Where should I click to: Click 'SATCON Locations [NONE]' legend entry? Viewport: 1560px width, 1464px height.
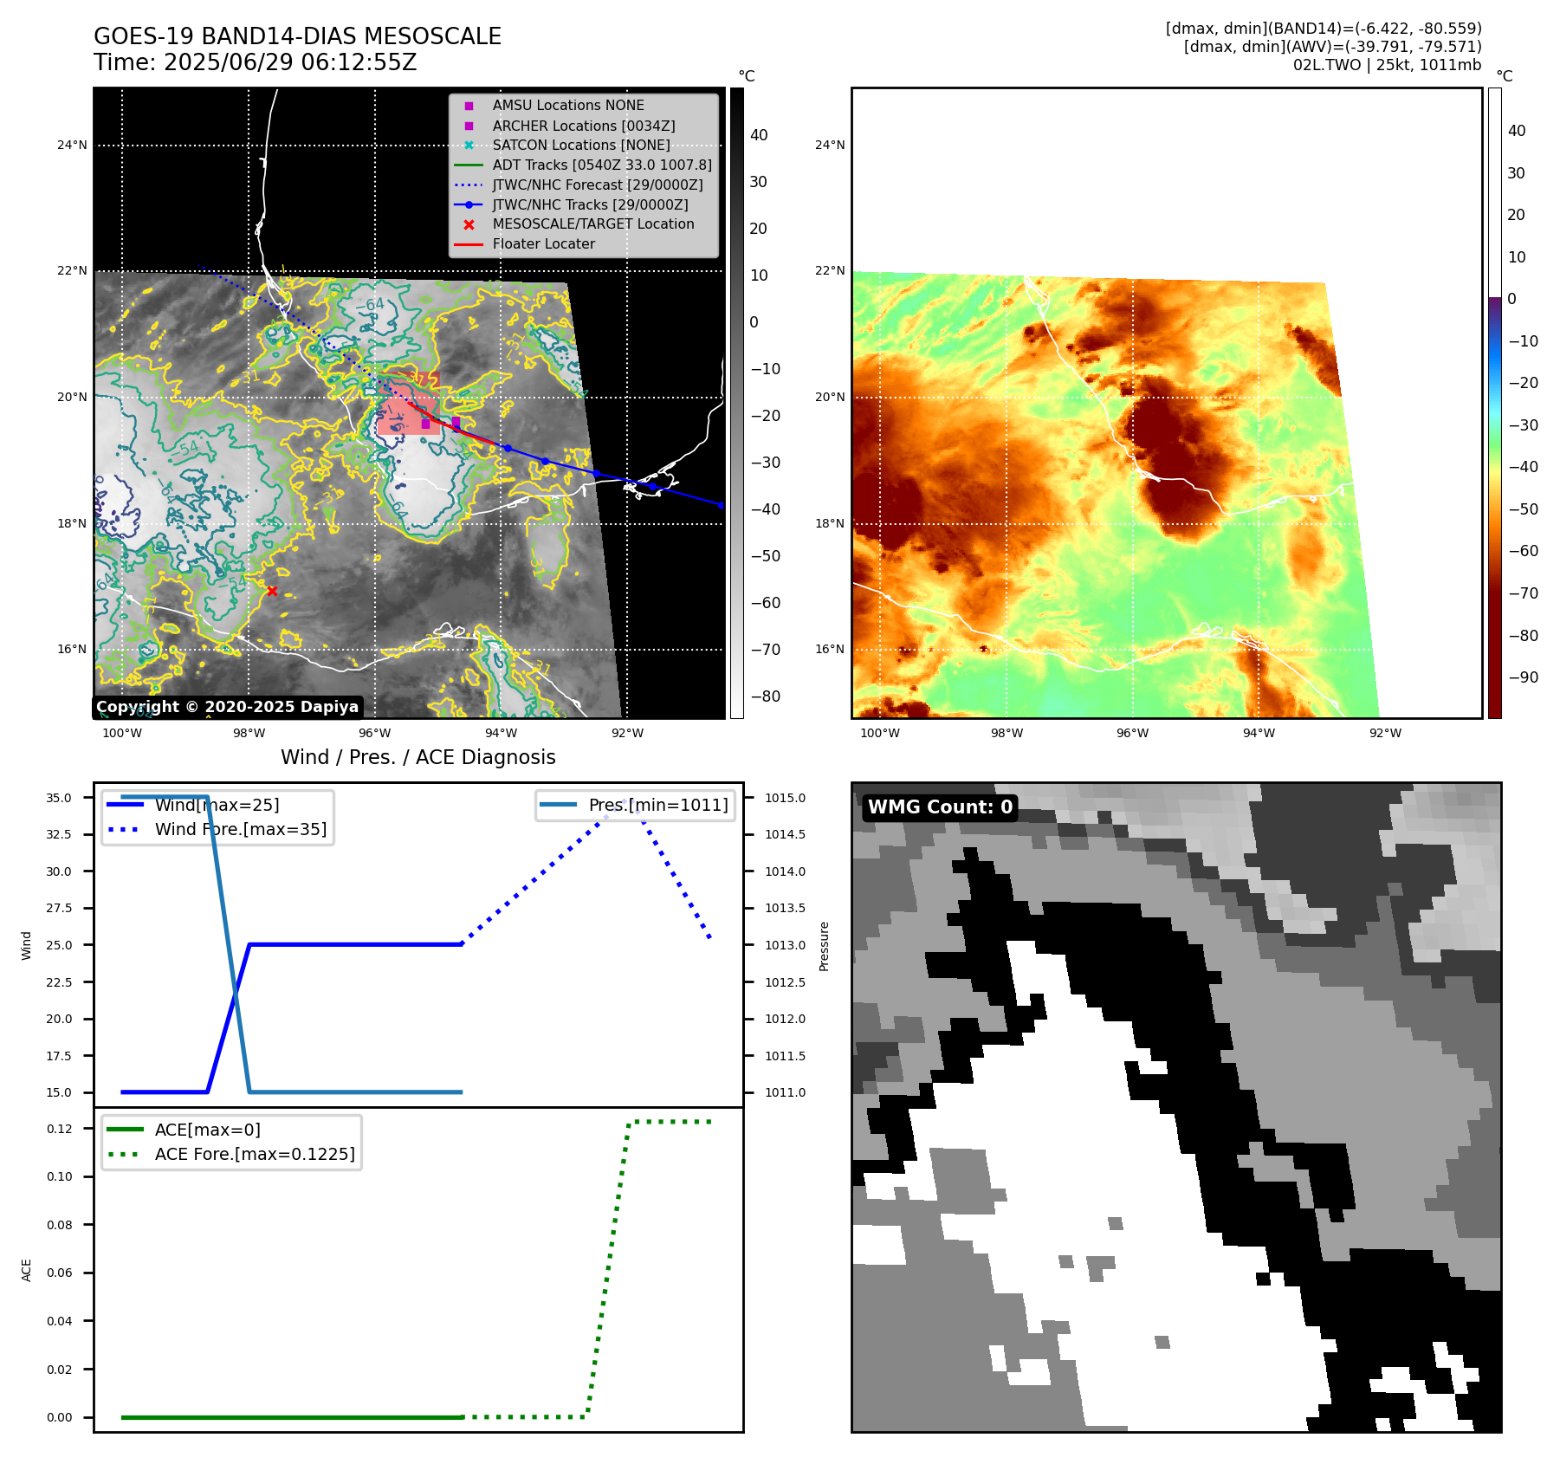point(581,146)
